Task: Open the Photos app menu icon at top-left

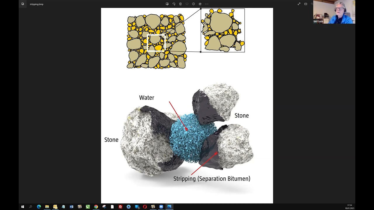Action: click(22, 4)
